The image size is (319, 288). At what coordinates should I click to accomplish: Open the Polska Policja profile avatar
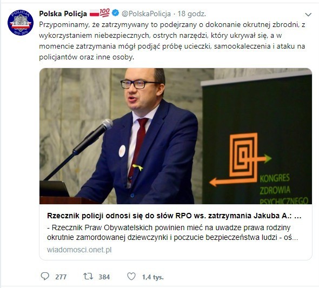click(21, 22)
